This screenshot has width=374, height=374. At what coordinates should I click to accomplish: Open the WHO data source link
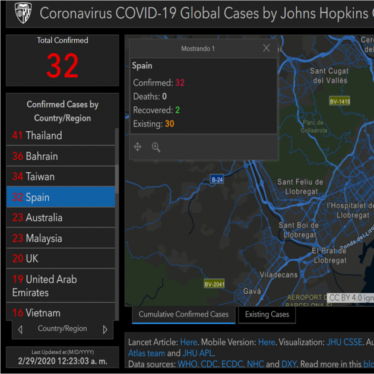point(187,364)
